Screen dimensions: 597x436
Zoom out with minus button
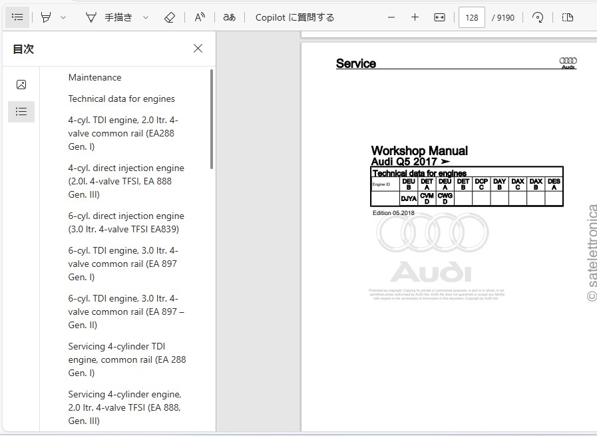point(391,17)
